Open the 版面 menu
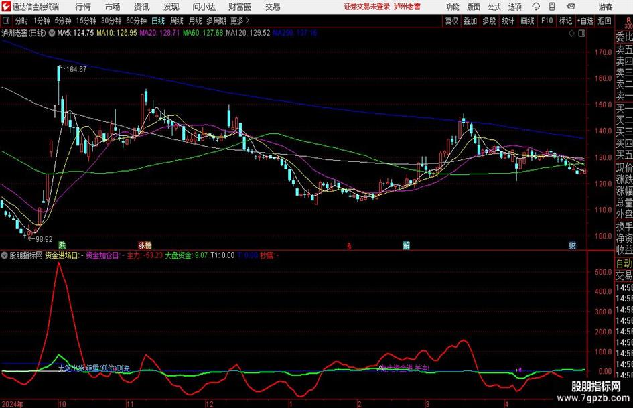Viewport: 633px width, 408px height. 473,7
